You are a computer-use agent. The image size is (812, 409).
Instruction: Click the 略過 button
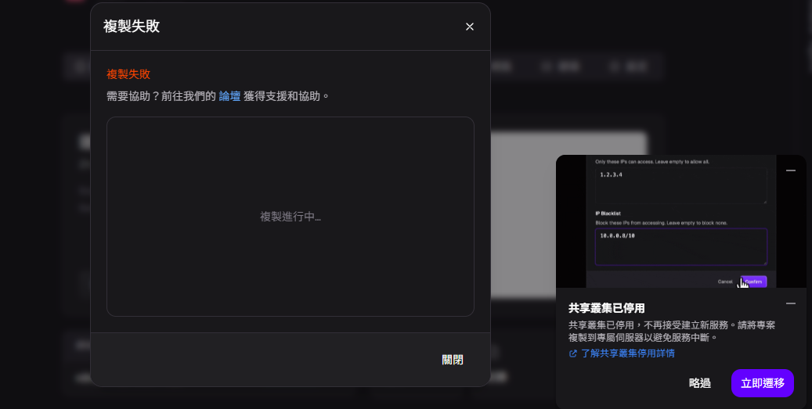(x=699, y=383)
